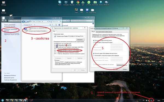Select Получить IP-адрес автоматически radio button
This screenshot has width=164, height=102.
(94, 40)
